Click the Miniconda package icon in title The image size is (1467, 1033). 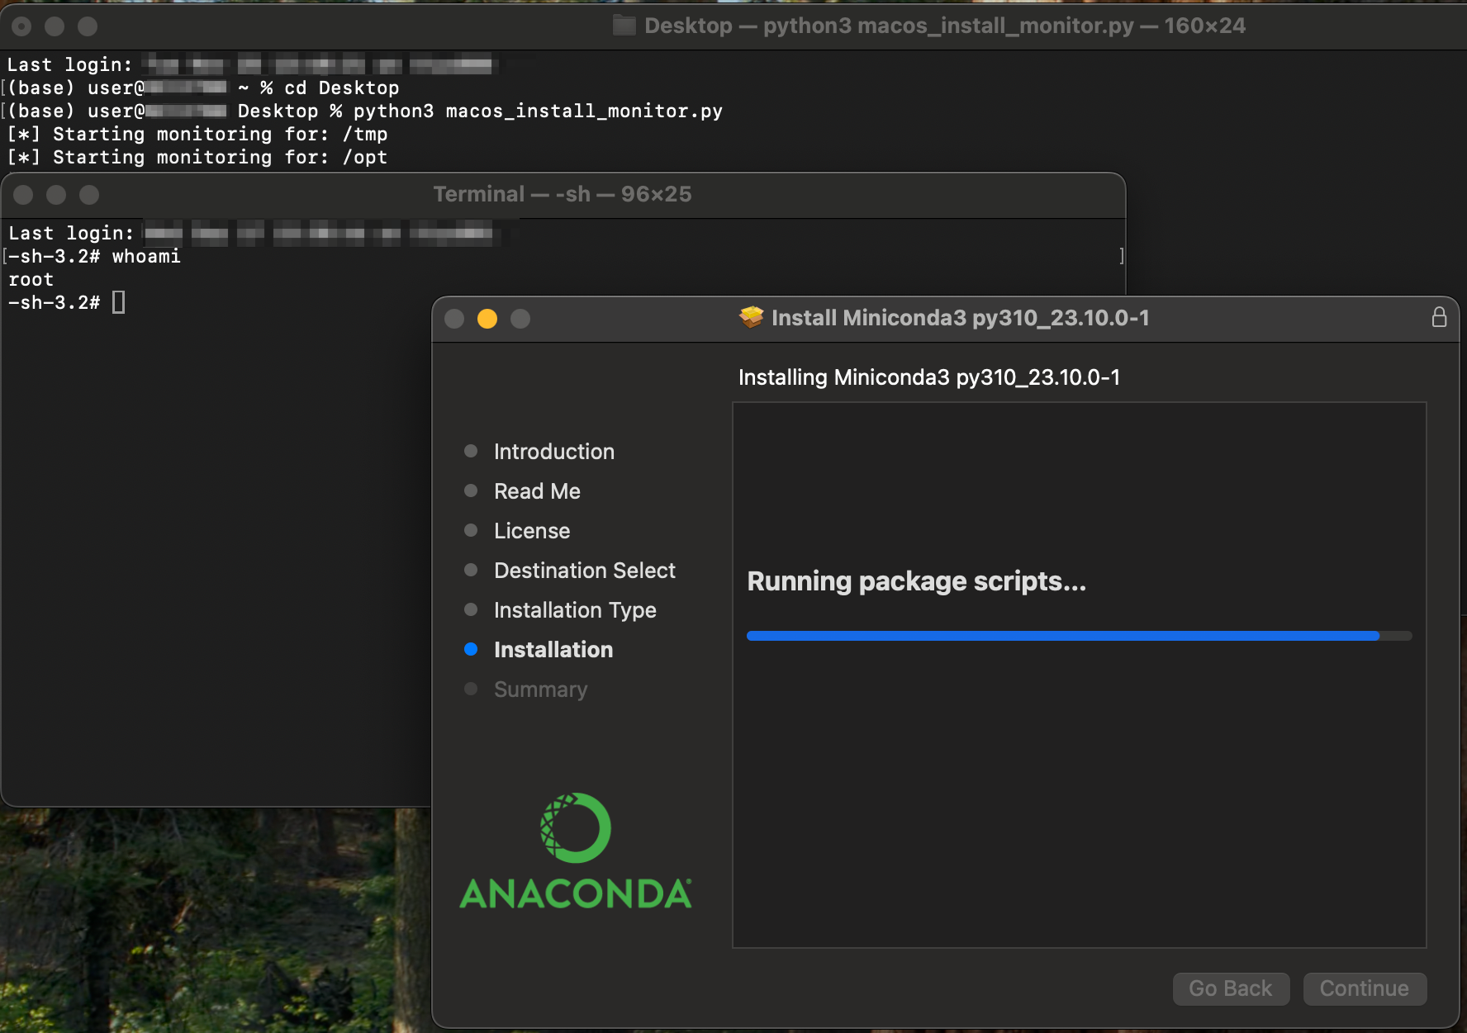751,318
